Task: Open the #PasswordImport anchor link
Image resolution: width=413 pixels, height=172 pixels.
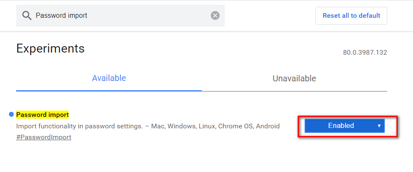Action: click(x=44, y=137)
